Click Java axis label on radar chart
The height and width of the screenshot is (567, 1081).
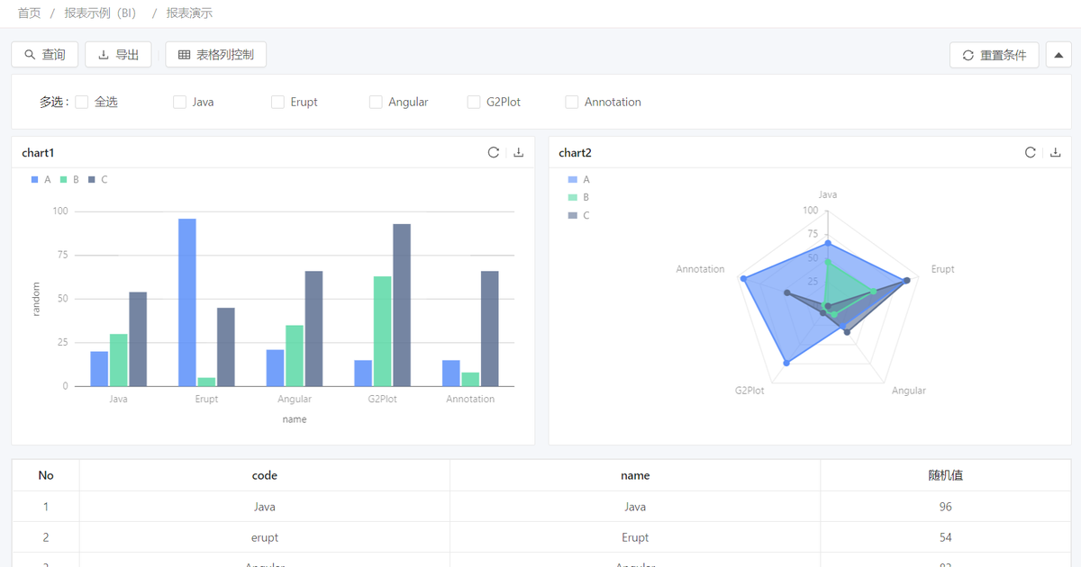click(828, 194)
